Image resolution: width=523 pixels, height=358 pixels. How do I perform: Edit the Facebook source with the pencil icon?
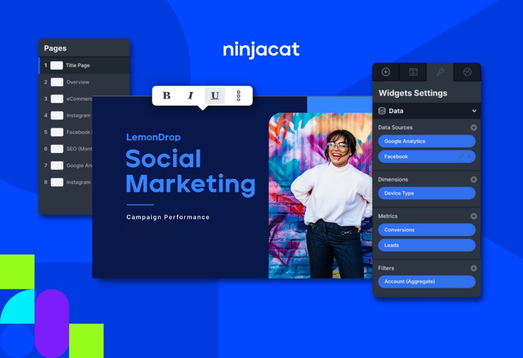click(x=461, y=156)
